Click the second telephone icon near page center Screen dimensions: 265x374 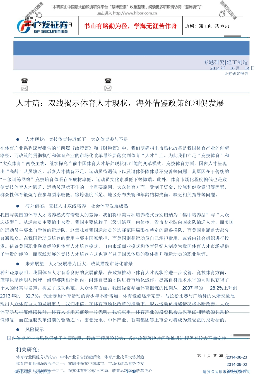click(x=108, y=81)
